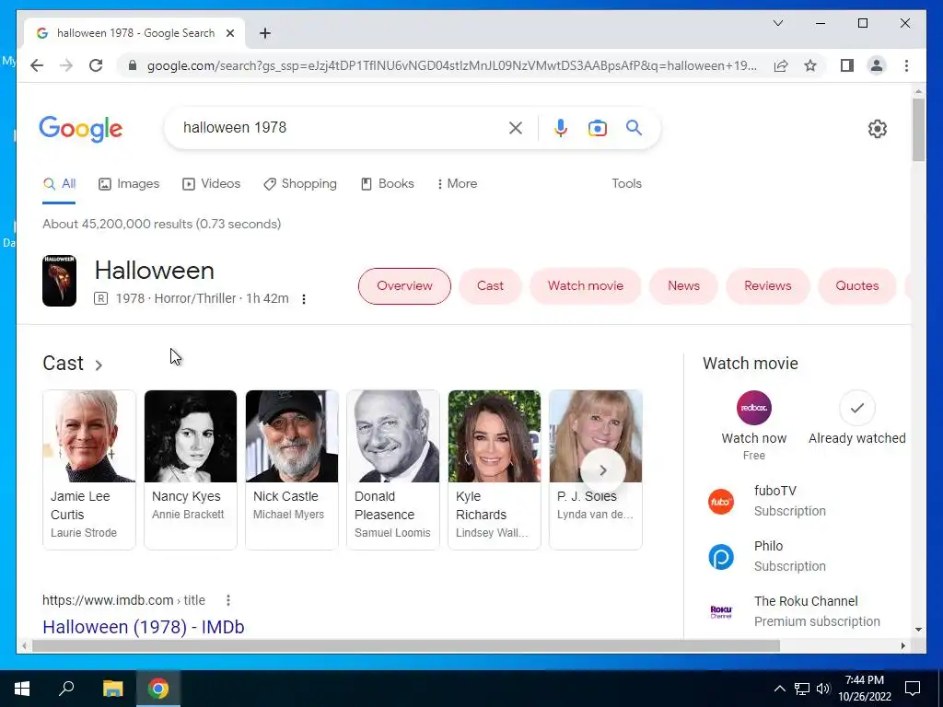Click the Halloween movie poster thumbnail

[x=60, y=281]
